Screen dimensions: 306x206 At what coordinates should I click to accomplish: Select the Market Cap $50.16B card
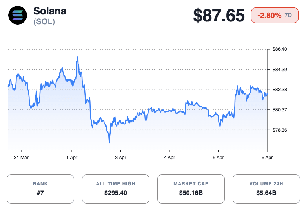(191, 189)
